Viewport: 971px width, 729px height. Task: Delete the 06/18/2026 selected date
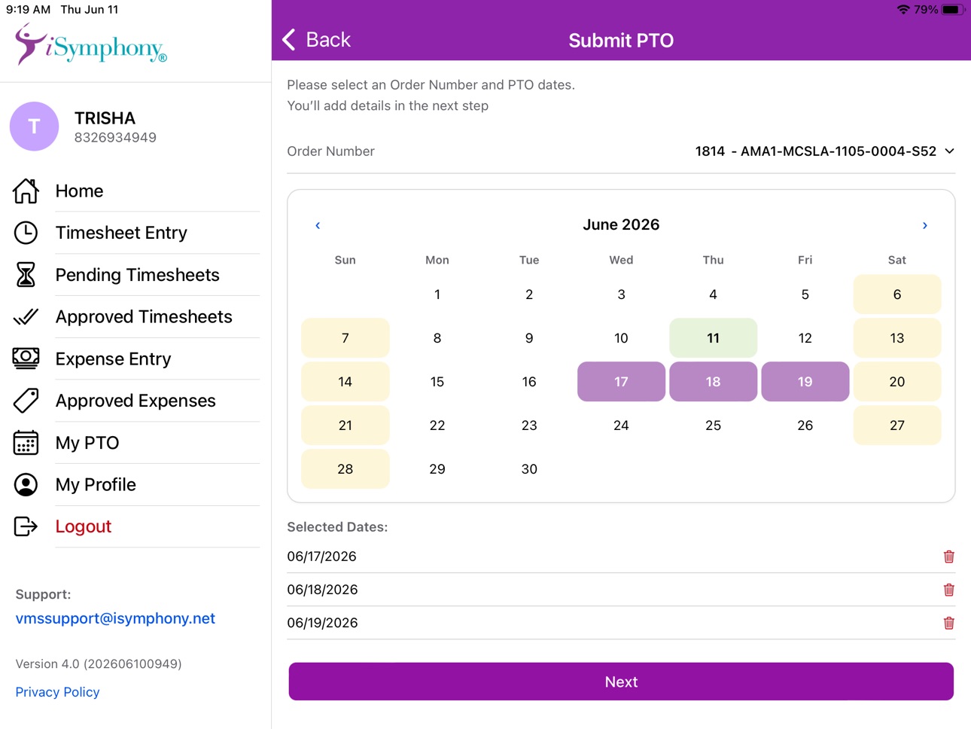[x=948, y=590]
